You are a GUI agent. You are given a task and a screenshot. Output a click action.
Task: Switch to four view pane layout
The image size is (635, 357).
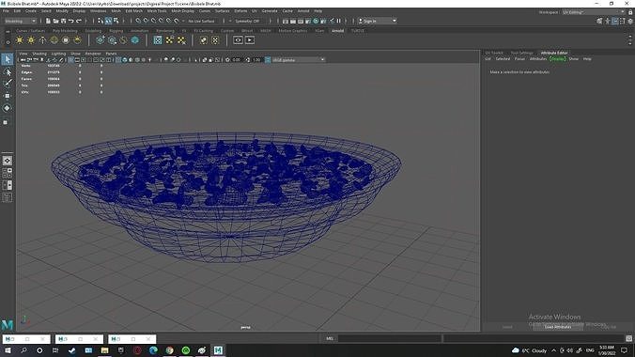click(x=8, y=173)
